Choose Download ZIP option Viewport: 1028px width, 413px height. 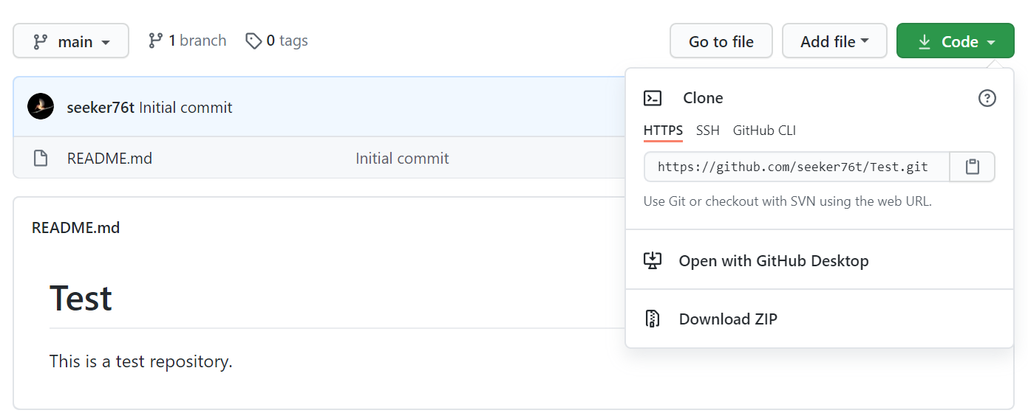728,319
